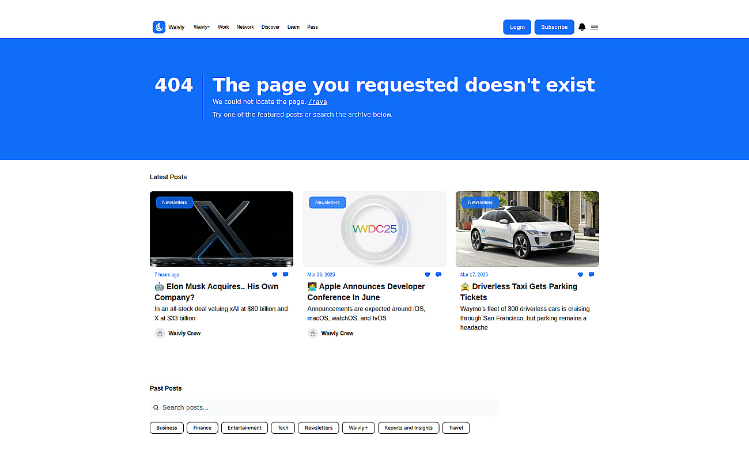Open the Work nav item

point(223,27)
